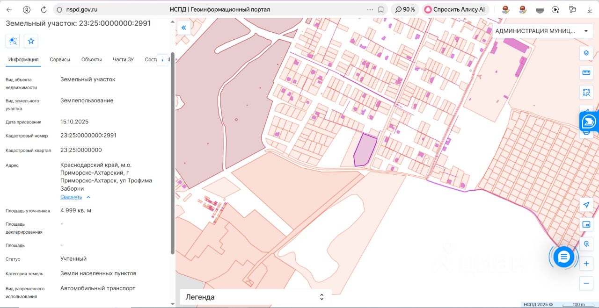Center map on my location arrow
This screenshot has height=308, width=599.
click(x=586, y=205)
